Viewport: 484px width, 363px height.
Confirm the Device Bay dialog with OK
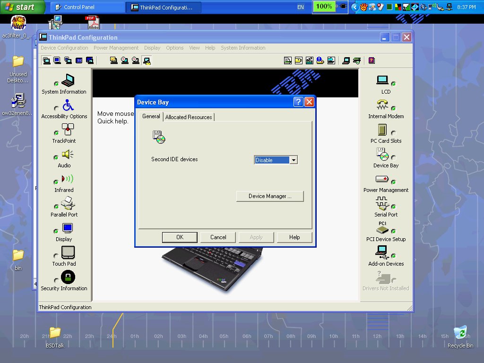click(180, 237)
